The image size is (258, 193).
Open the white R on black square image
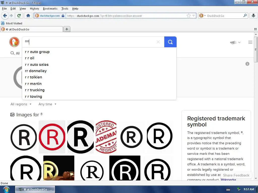(125, 168)
